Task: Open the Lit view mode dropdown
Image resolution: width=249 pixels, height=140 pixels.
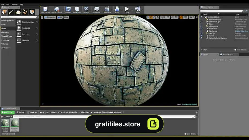Action: (60, 17)
